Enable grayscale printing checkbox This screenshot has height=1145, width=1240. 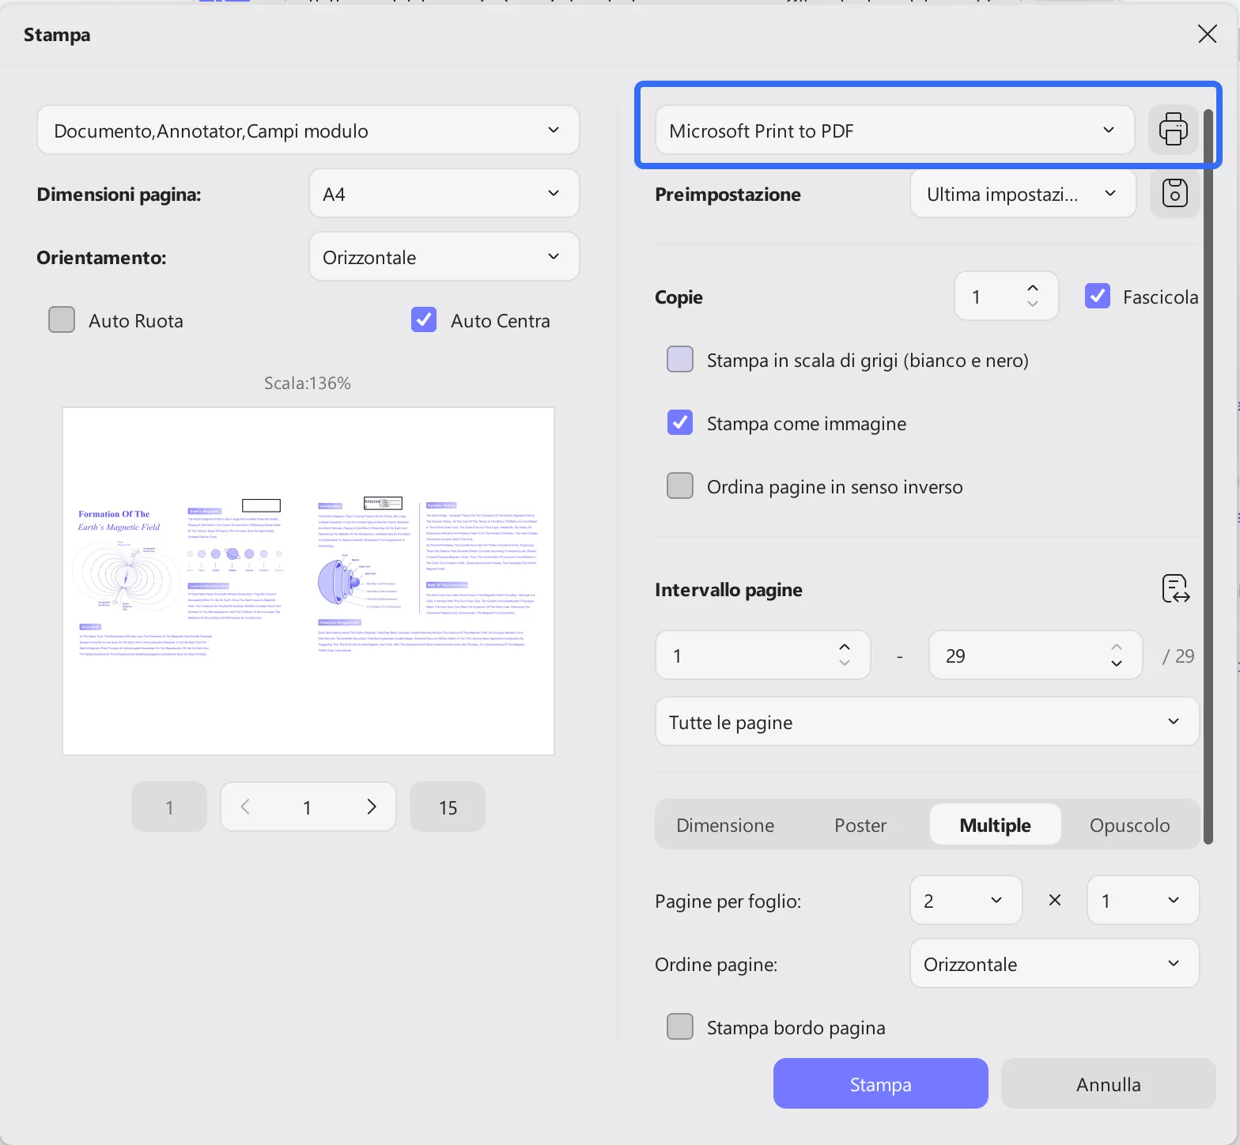[680, 360]
